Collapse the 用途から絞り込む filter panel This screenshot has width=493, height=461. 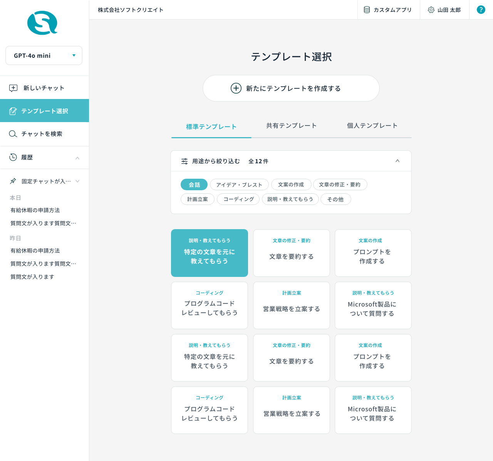(x=397, y=161)
